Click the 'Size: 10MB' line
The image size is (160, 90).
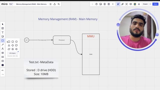tap(41, 74)
